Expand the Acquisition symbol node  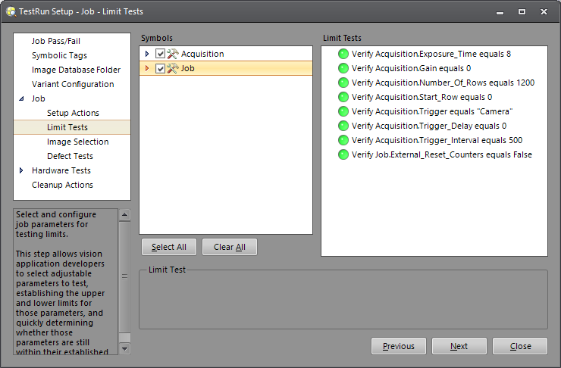(x=147, y=54)
